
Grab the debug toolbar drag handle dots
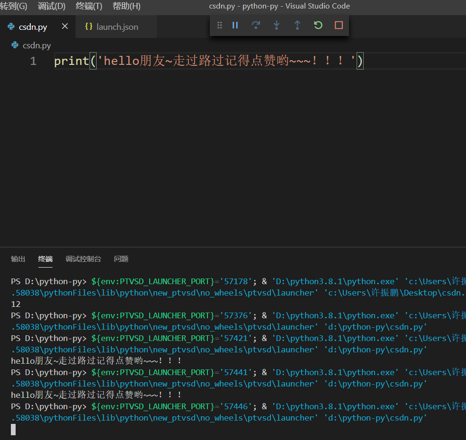click(x=219, y=25)
